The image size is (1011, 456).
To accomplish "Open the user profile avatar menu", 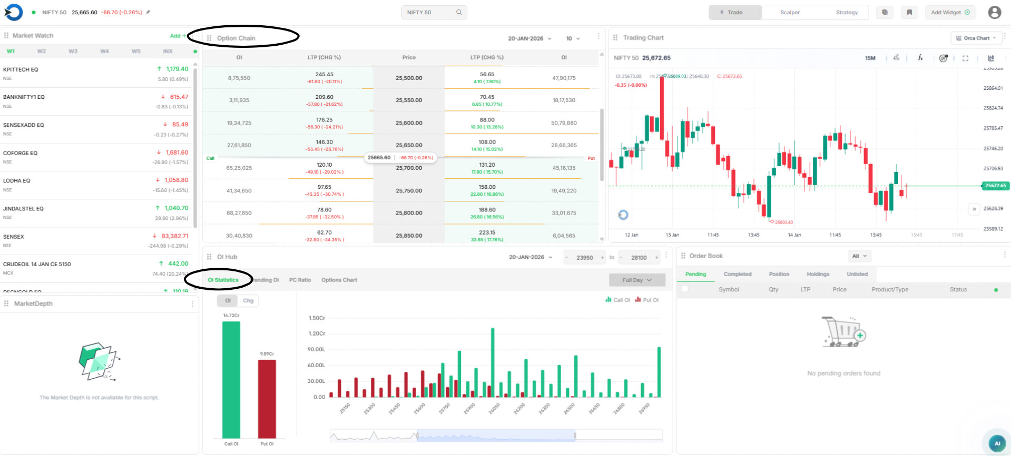I will pyautogui.click(x=994, y=12).
